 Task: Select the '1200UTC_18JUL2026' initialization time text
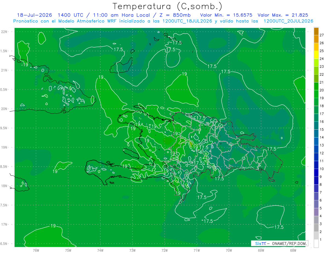coord(187,21)
